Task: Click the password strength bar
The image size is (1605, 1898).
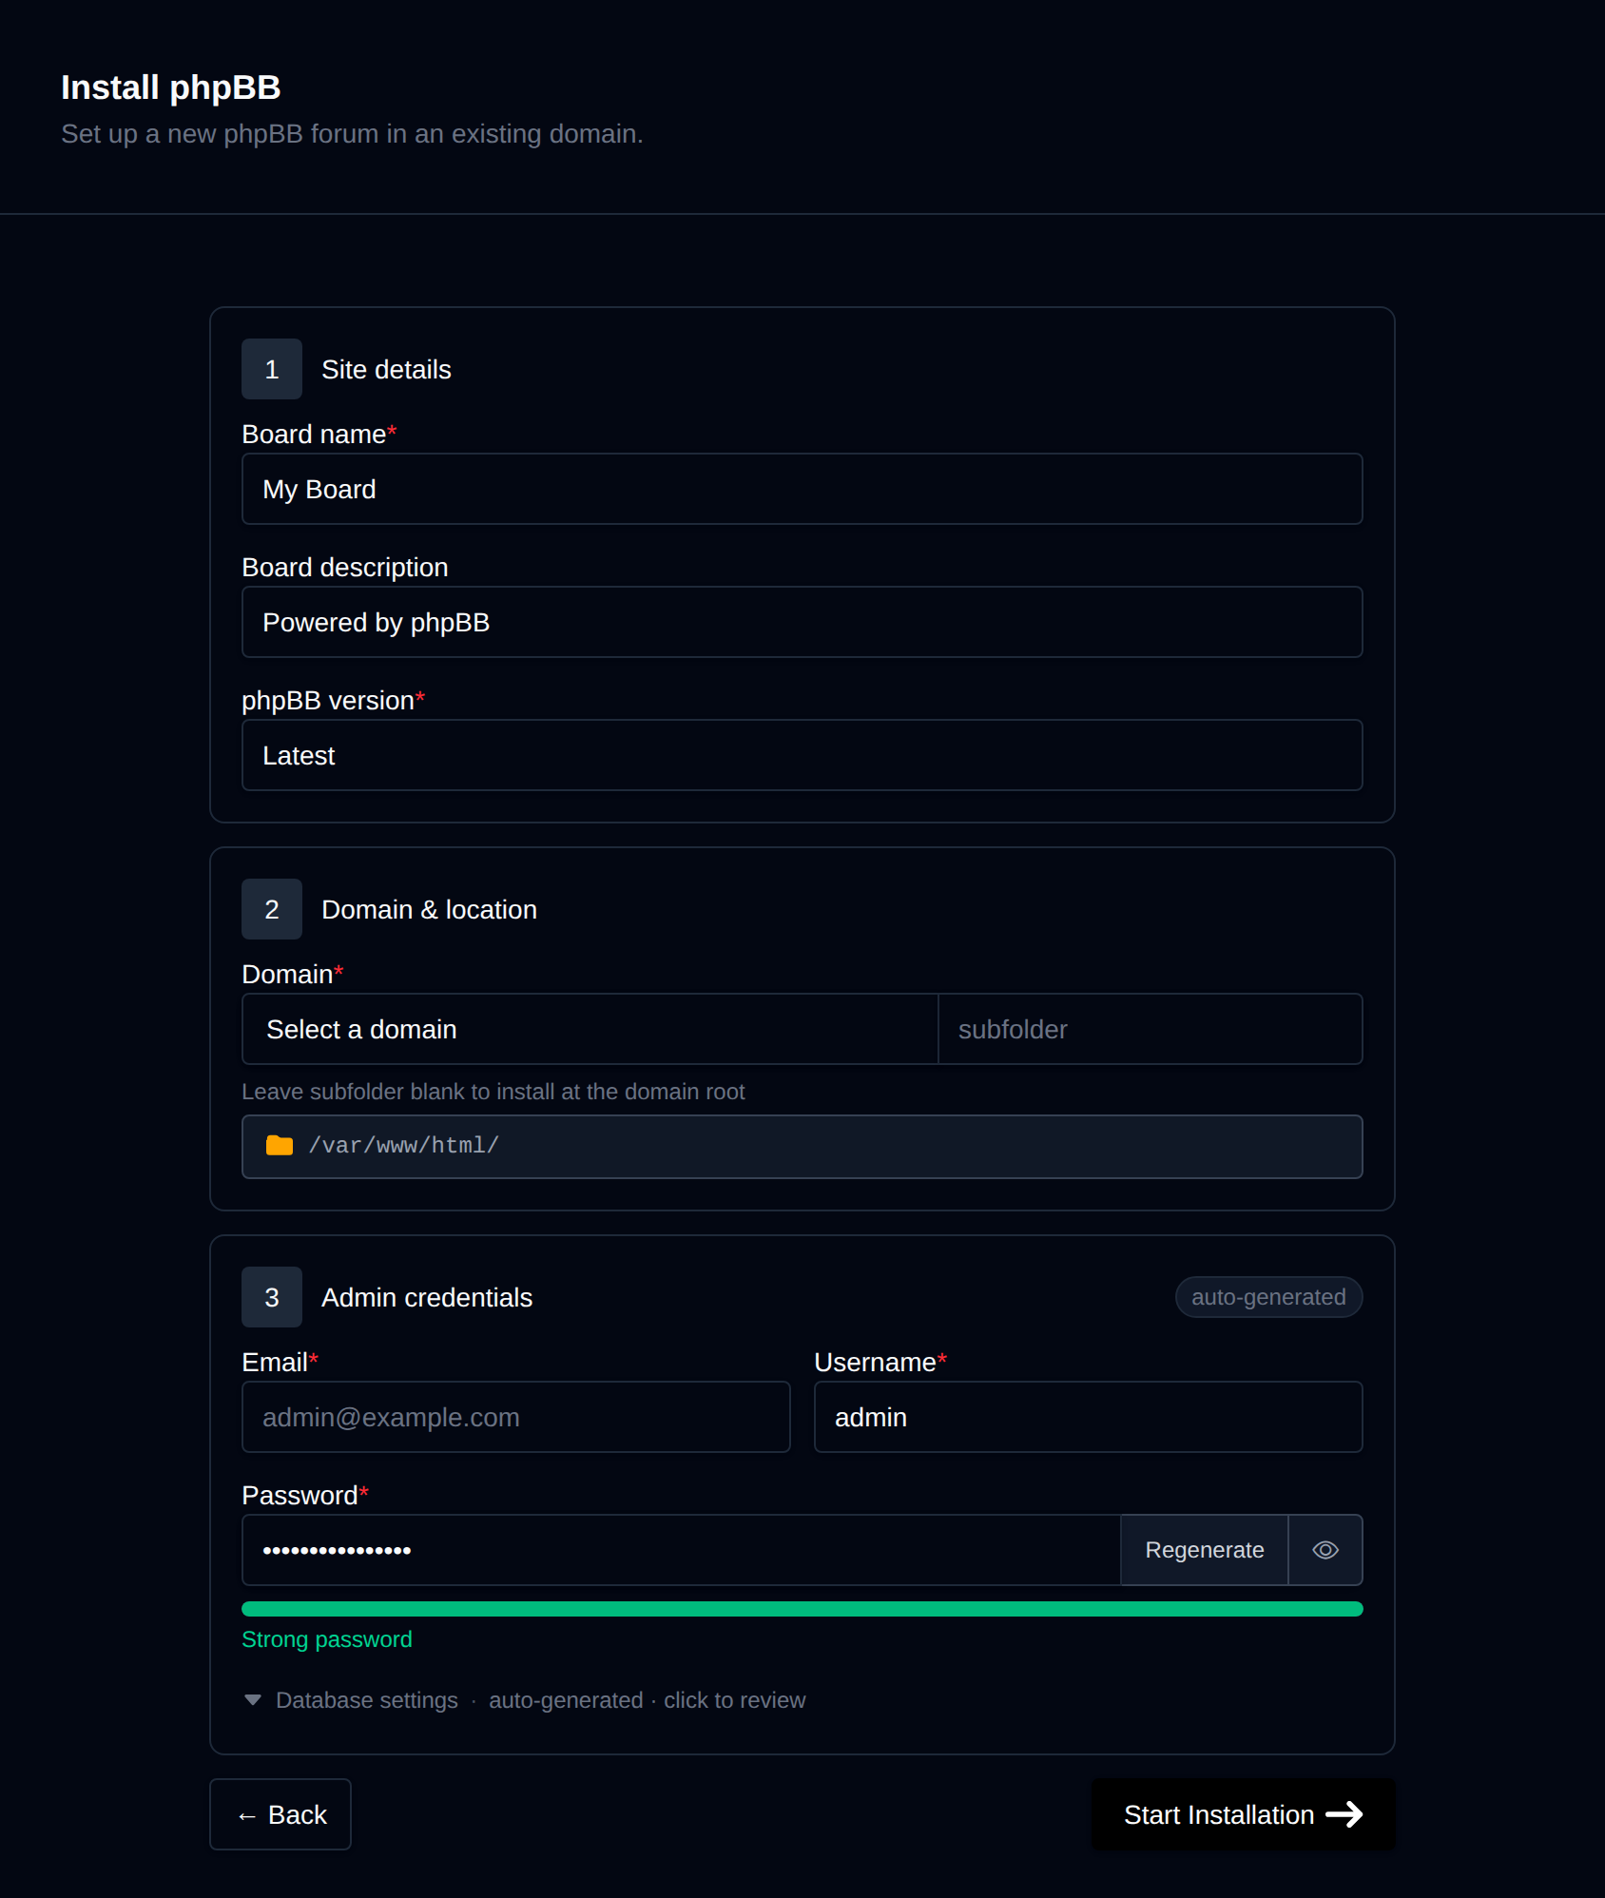Action: pos(802,1609)
